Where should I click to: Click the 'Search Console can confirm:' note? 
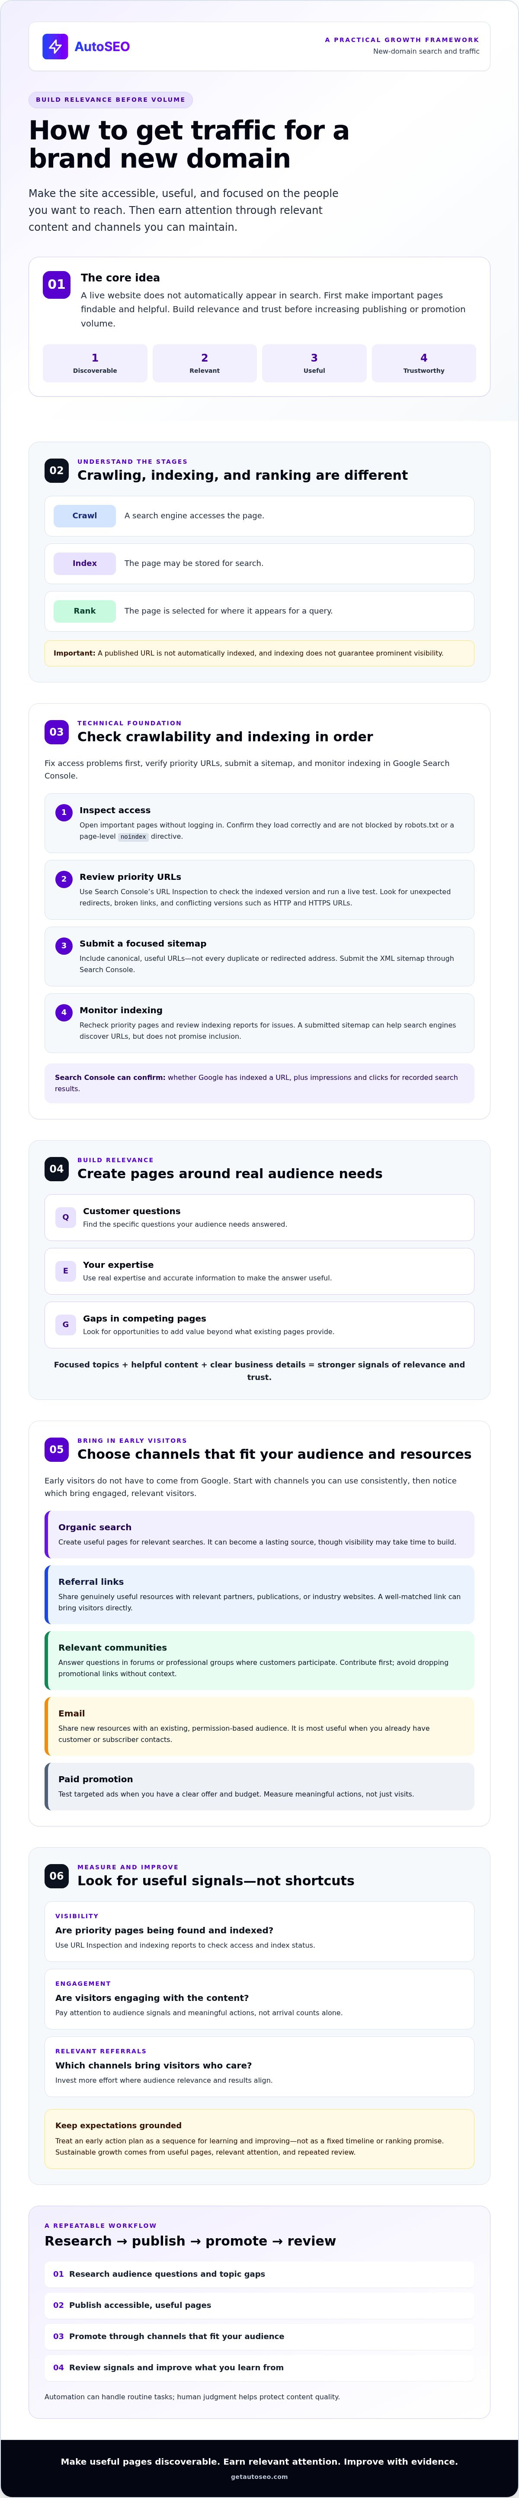259,1083
